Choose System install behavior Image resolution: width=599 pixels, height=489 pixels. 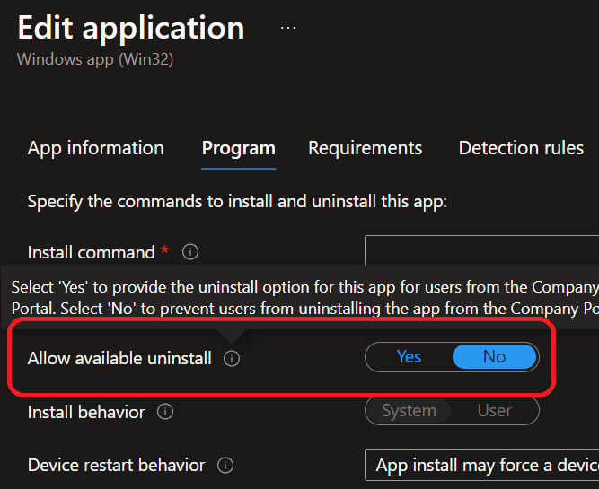409,411
